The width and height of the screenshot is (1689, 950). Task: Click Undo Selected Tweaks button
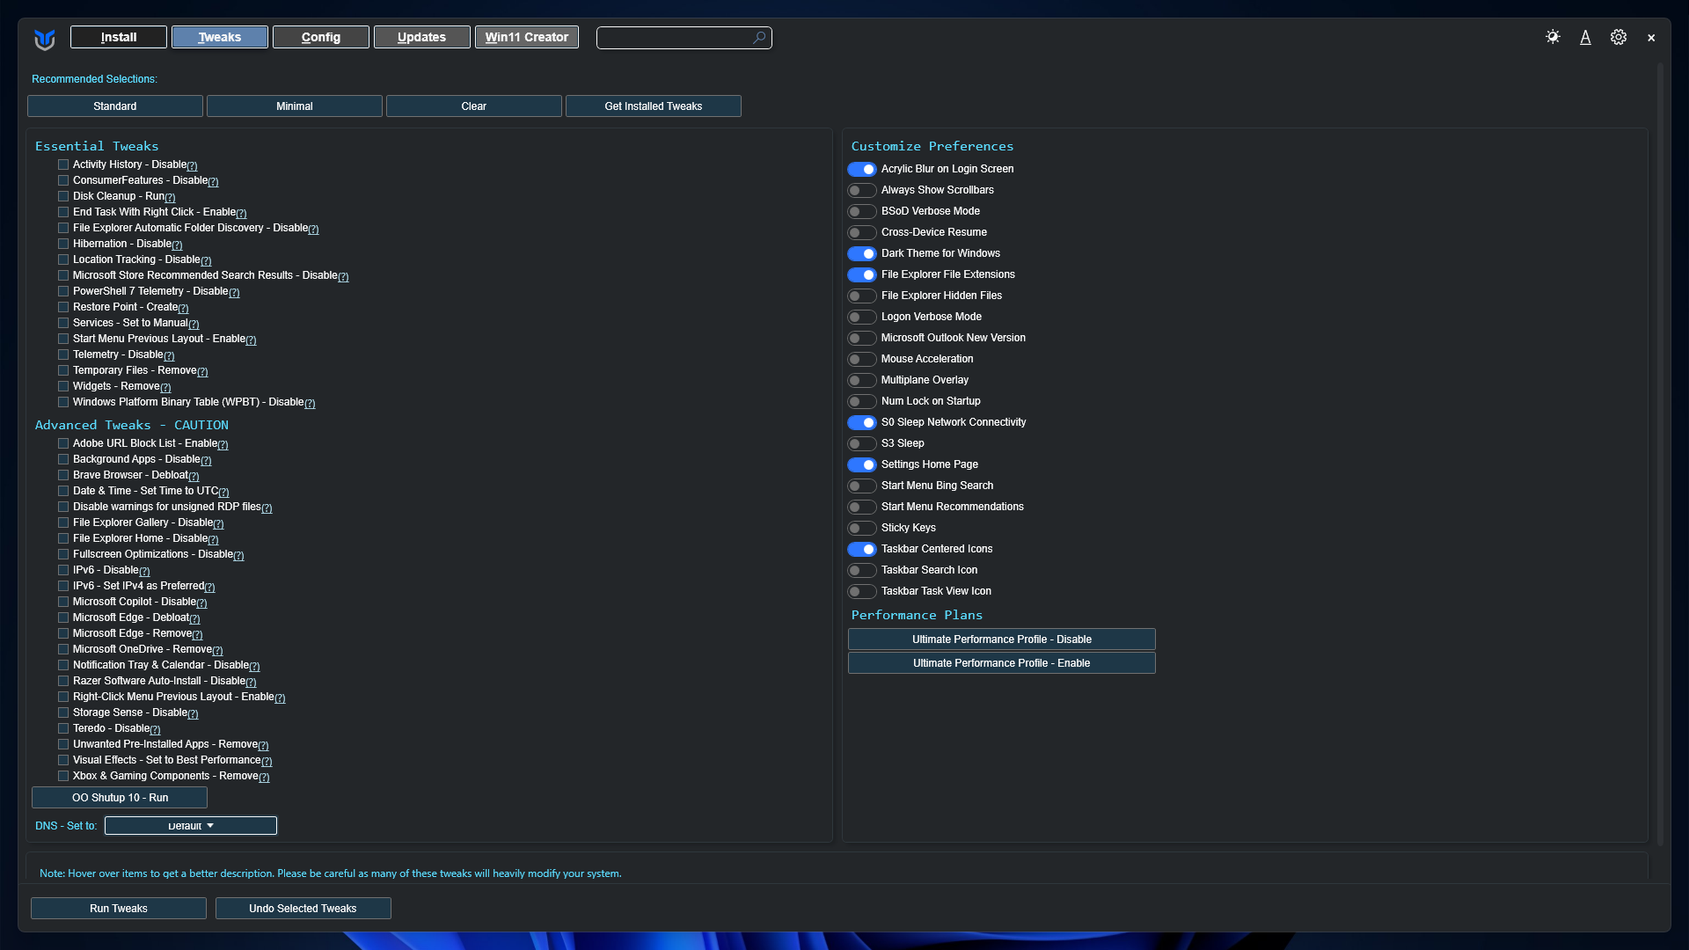coord(303,909)
